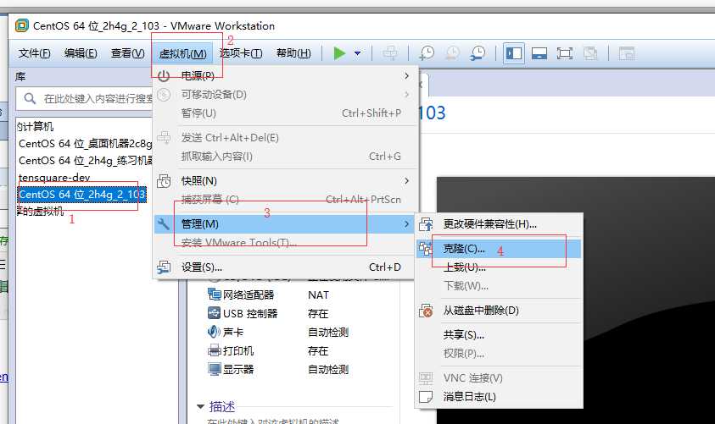Open the 选项卡(T) menu
This screenshot has height=424, width=715.
(x=241, y=53)
